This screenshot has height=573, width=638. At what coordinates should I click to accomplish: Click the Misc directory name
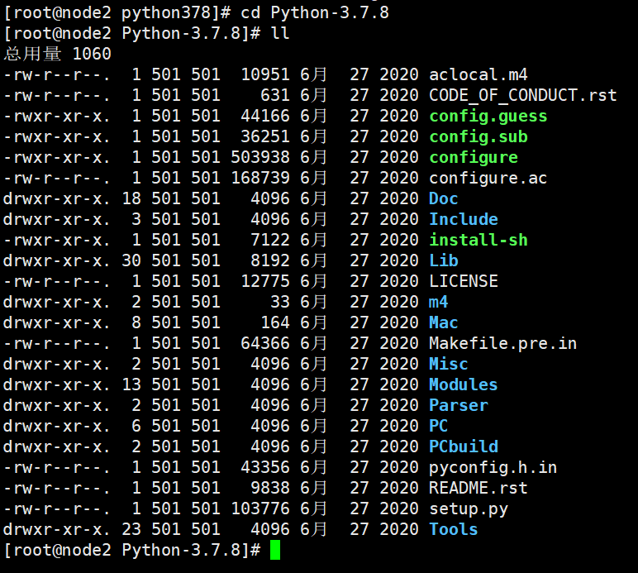click(x=449, y=365)
